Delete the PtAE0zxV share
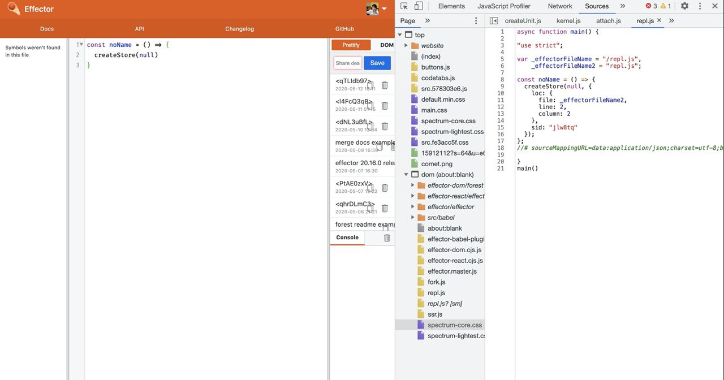Image resolution: width=724 pixels, height=380 pixels. click(385, 188)
